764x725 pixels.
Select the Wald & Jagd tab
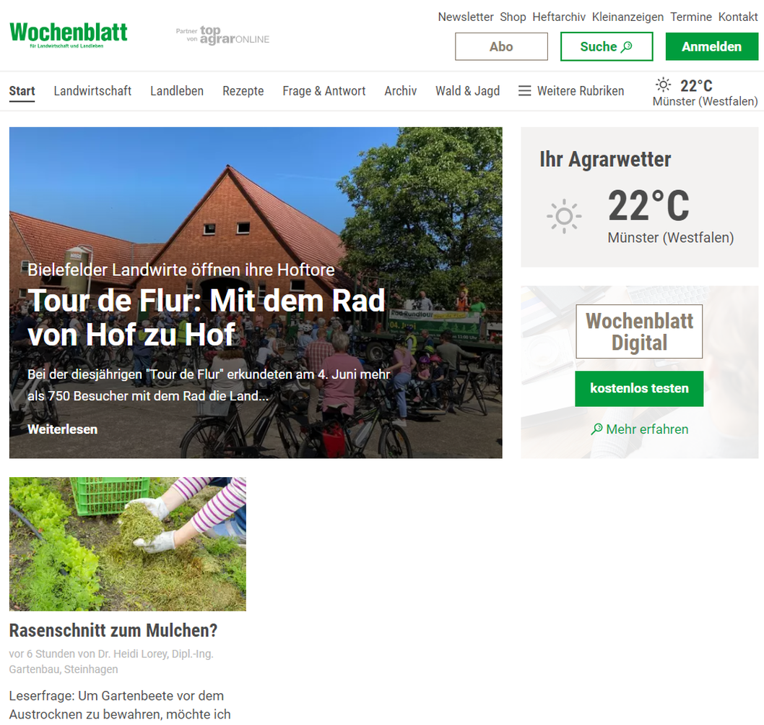click(468, 91)
